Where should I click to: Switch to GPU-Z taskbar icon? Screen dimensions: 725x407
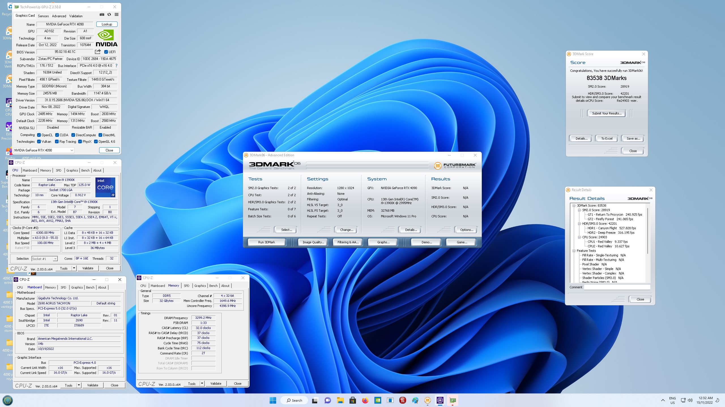click(x=453, y=400)
